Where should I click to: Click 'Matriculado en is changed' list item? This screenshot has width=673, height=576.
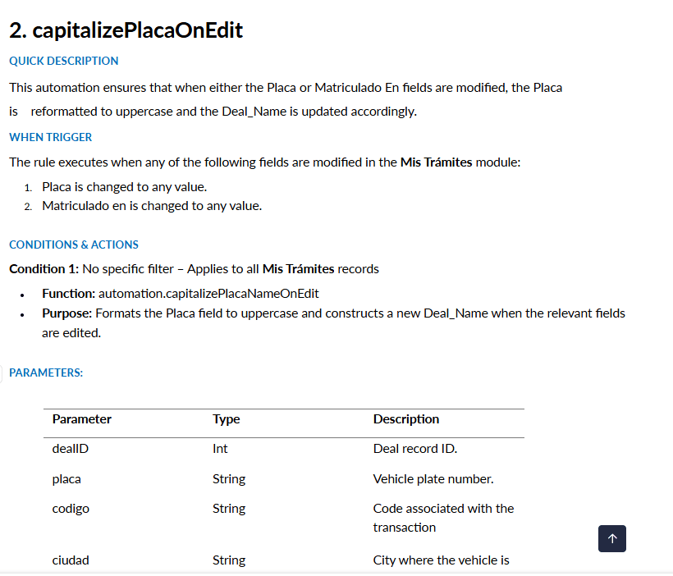(x=152, y=206)
